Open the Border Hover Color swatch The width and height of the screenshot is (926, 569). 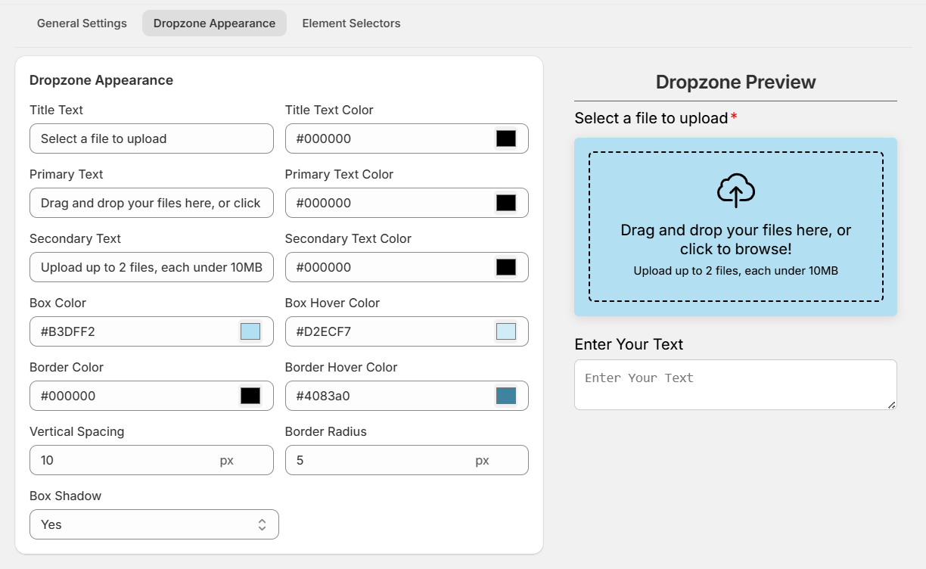pos(506,396)
